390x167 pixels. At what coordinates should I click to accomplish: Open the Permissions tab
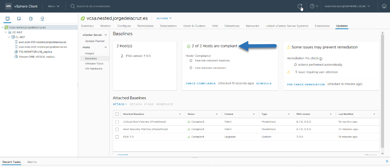(x=145, y=26)
